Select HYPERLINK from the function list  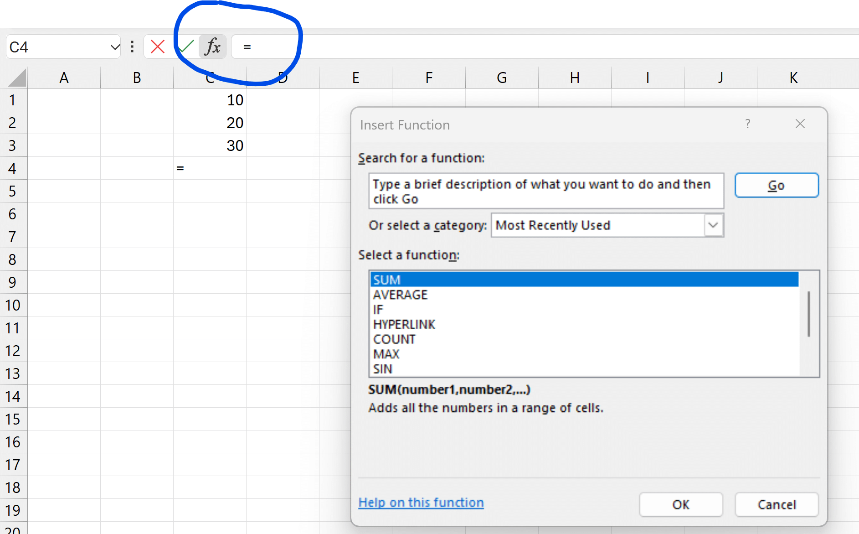click(404, 324)
